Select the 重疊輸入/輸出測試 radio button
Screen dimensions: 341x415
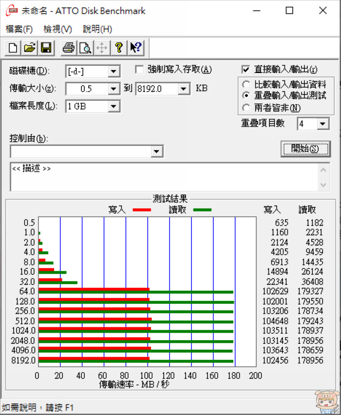coord(246,95)
